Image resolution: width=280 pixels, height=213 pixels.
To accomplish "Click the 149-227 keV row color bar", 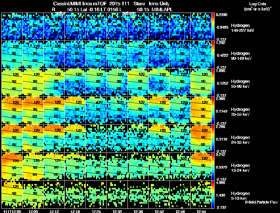I will coord(213,27).
